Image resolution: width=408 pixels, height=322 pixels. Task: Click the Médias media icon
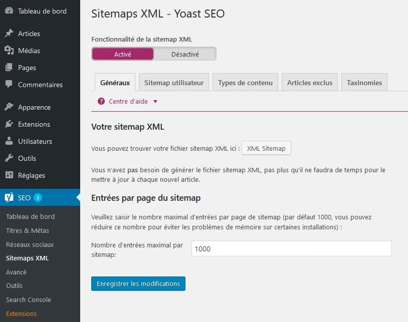coord(9,51)
